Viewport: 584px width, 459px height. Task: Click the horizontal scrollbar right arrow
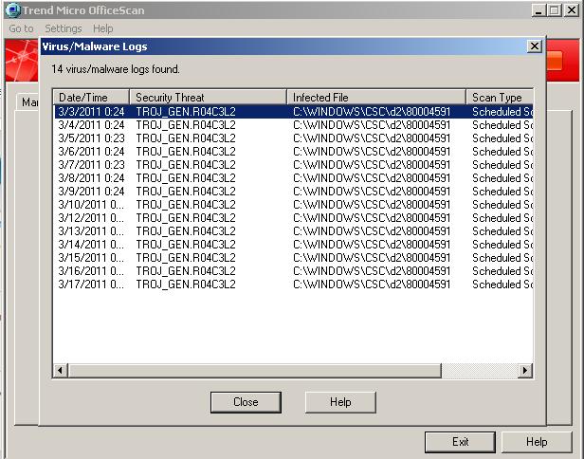pos(525,370)
